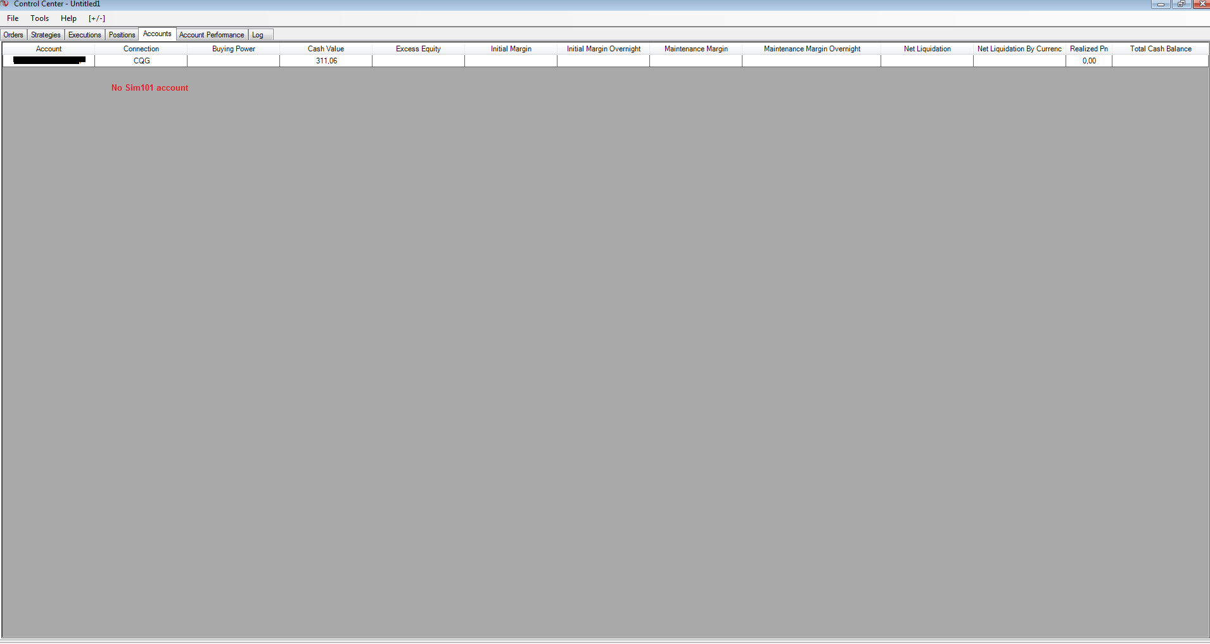This screenshot has height=644, width=1210.
Task: Click the Realized PnL column header
Action: pyautogui.click(x=1089, y=49)
